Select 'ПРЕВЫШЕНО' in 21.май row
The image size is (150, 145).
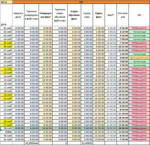139,102
